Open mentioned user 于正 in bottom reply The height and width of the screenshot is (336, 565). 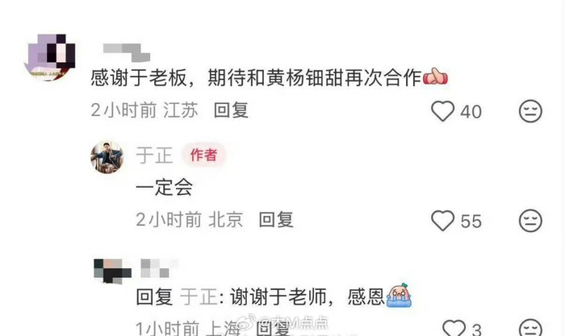pyautogui.click(x=199, y=297)
